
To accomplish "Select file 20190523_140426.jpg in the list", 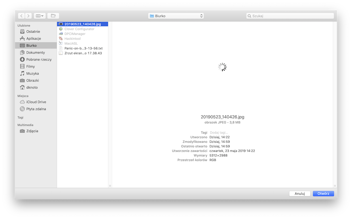I will coord(82,24).
